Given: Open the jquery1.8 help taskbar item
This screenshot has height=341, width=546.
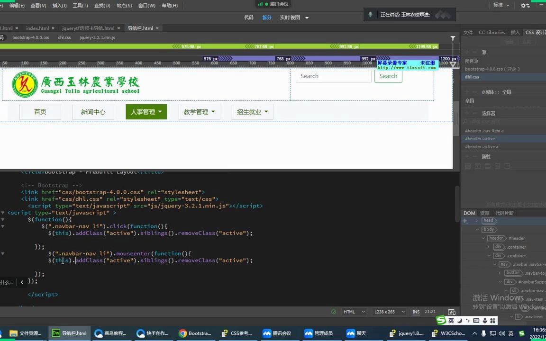Looking at the screenshot, I should point(406,333).
